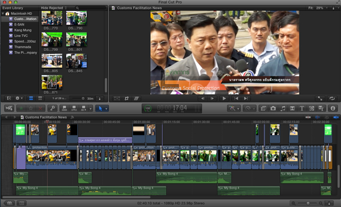
Task: Select clip thumbnail DS...871
Action: click(x=52, y=82)
